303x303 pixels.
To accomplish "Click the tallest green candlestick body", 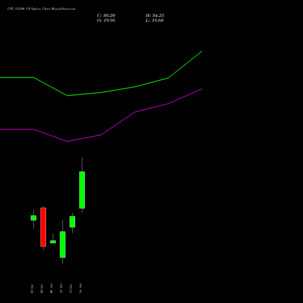I will 82,190.
